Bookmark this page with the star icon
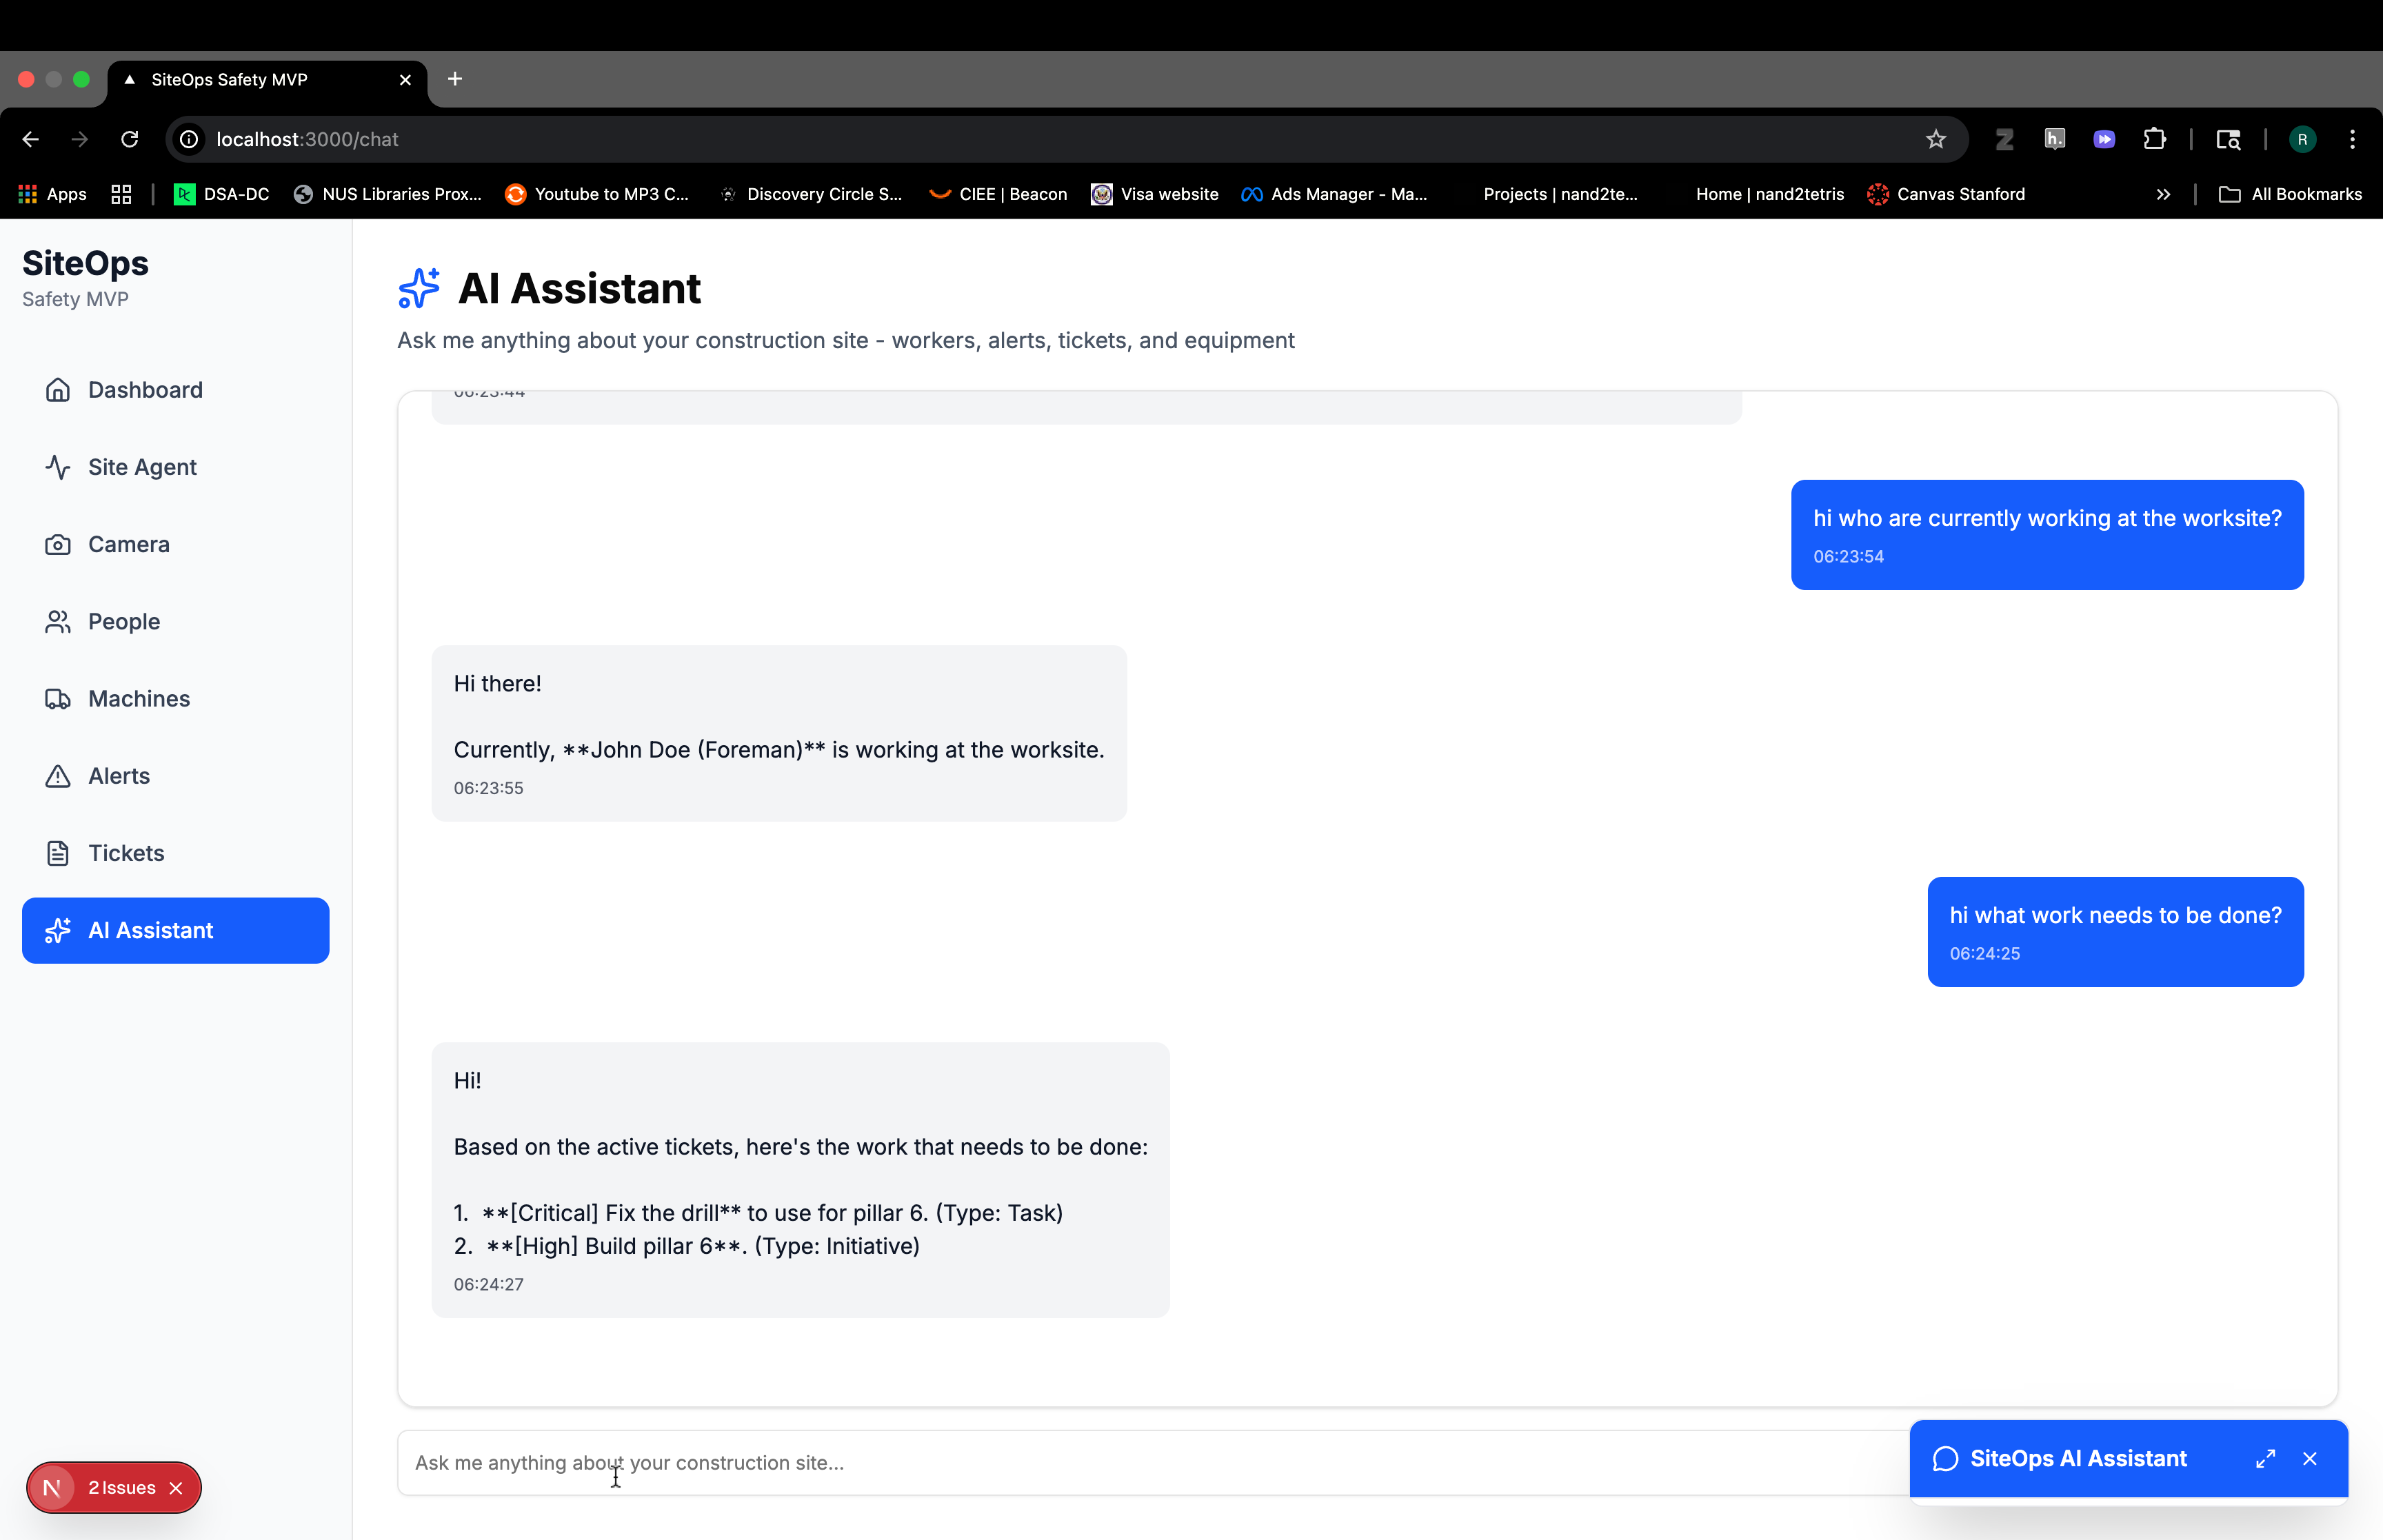2383x1540 pixels. click(x=1936, y=139)
